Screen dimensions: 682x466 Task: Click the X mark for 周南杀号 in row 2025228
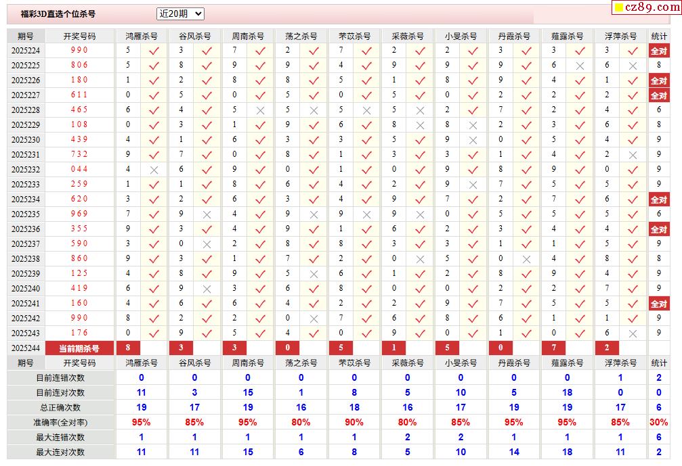[x=261, y=111]
